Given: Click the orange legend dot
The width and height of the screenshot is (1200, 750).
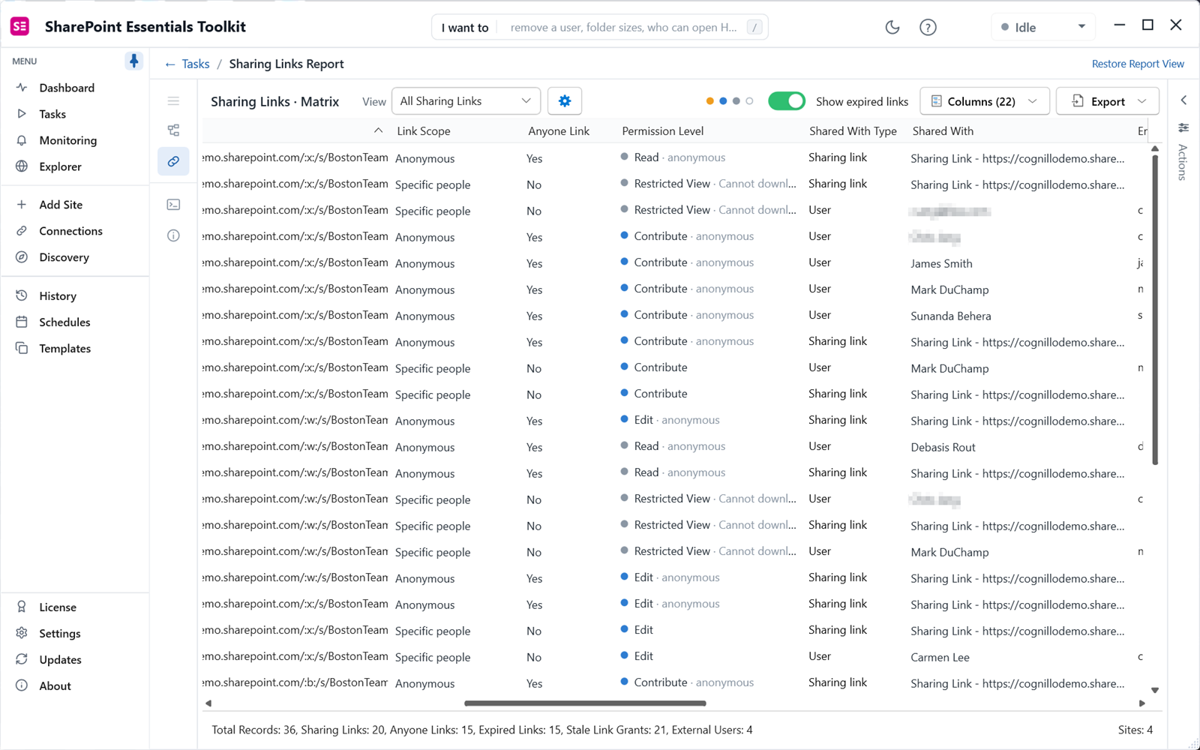Looking at the screenshot, I should pos(710,101).
